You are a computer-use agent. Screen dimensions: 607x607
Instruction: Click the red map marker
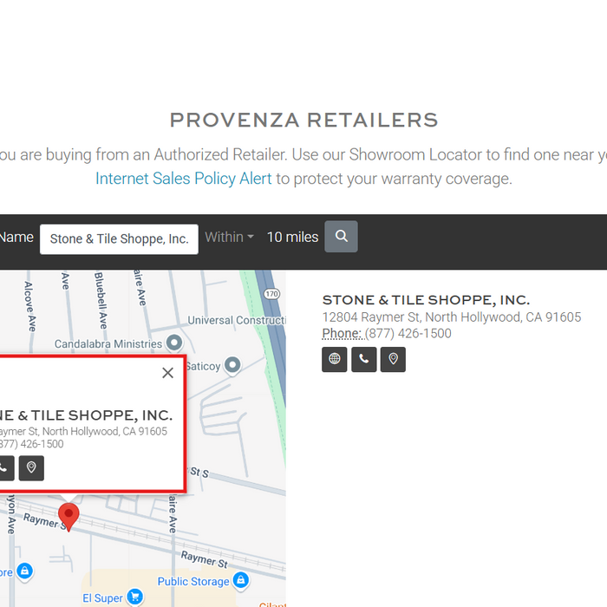click(69, 516)
